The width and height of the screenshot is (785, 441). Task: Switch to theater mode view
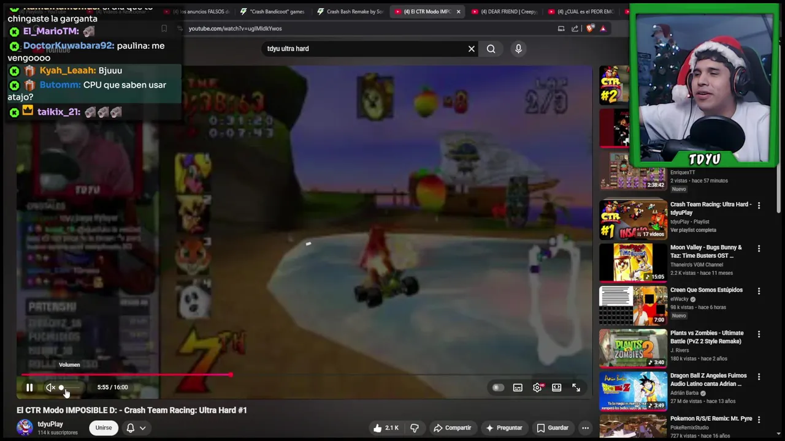coord(556,388)
